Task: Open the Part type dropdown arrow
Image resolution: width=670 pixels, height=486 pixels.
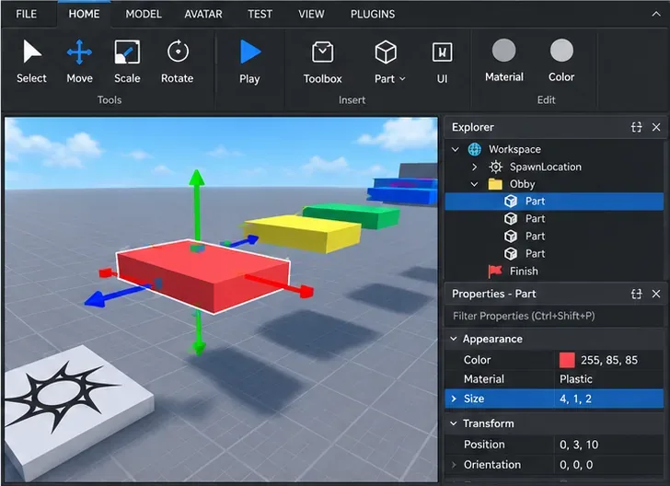Action: (402, 79)
